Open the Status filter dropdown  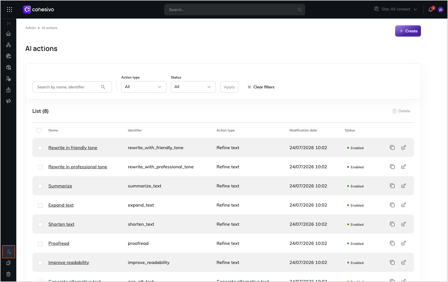tap(193, 87)
